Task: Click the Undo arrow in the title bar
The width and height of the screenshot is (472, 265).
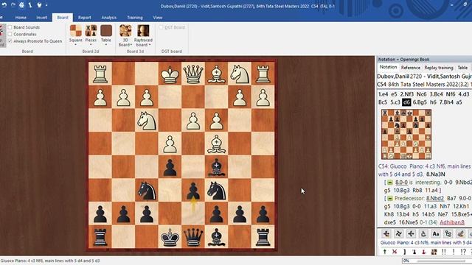Action: (4, 5)
